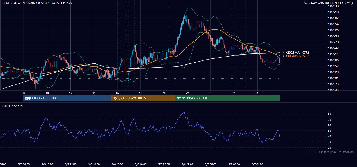Click RSI scale value 40
This screenshot has width=357, height=167.
click(329, 136)
